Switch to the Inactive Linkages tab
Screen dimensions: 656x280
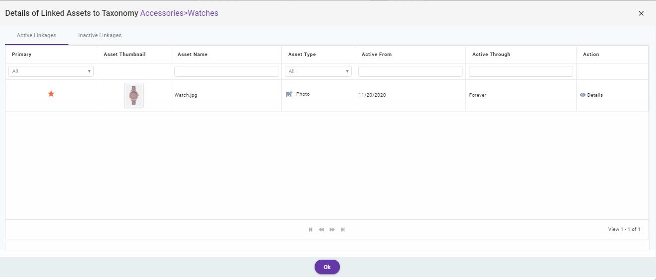[100, 35]
